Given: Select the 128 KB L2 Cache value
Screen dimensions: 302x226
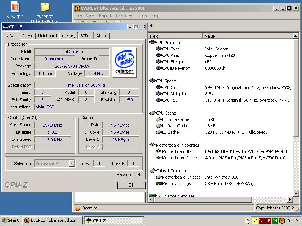Looking at the screenshot, I should click(x=236, y=132).
